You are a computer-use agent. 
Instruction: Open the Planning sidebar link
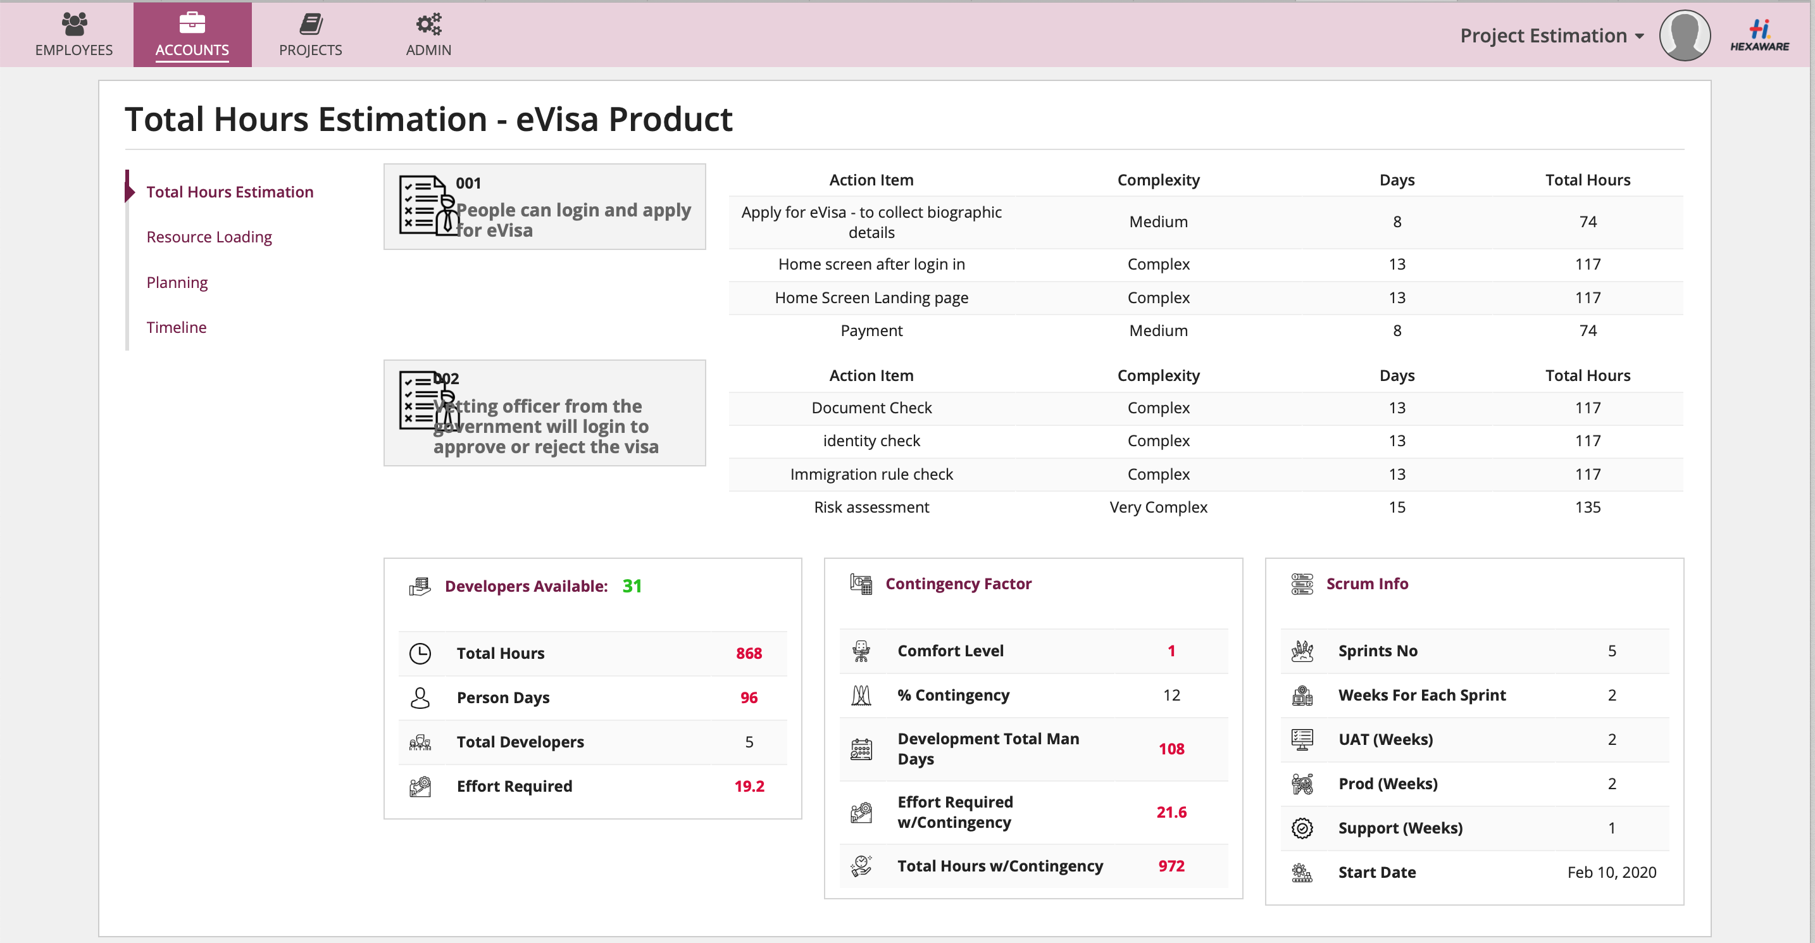(x=177, y=283)
